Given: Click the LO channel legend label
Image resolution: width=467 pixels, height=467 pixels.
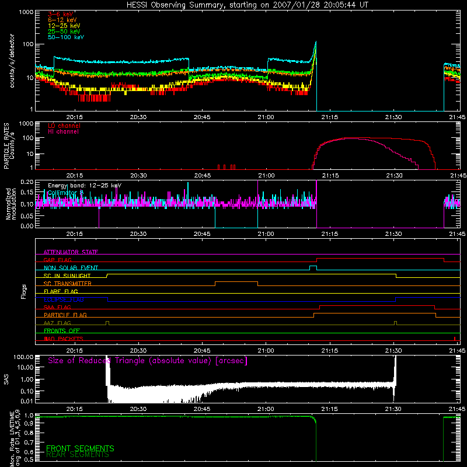Looking at the screenshot, I should (64, 126).
